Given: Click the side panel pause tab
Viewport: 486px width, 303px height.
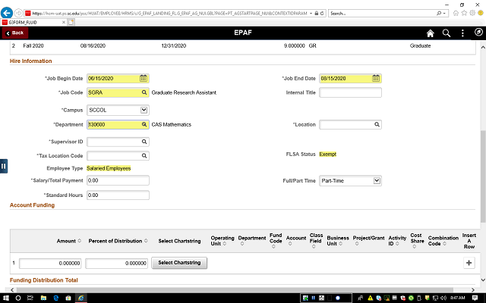Looking at the screenshot, I should tap(3, 166).
